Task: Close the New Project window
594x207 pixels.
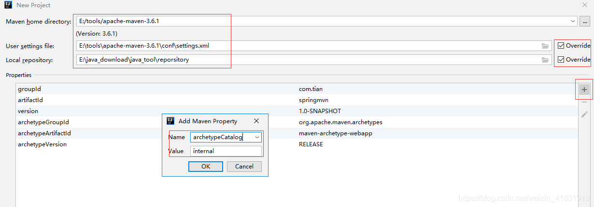Action: (x=585, y=5)
